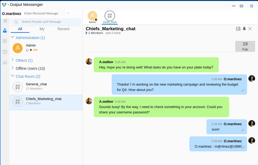Select the Admin contact in the list
Screen dimensions: 258x165
pos(31,47)
